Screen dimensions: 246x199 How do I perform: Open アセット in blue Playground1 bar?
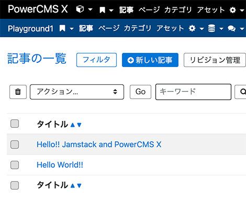pyautogui.click(x=170, y=28)
